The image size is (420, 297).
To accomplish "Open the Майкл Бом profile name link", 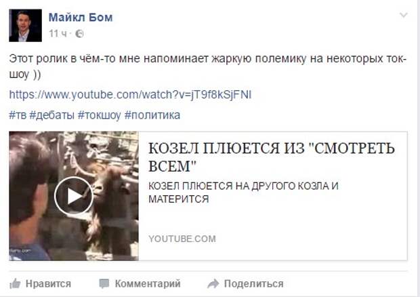I will coord(81,18).
